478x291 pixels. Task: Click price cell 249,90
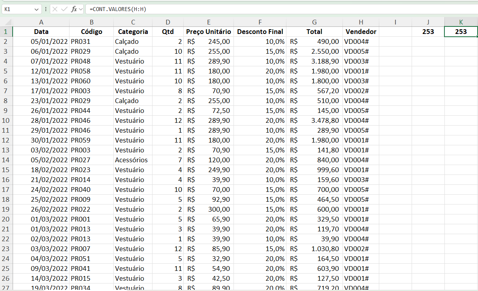(x=209, y=170)
